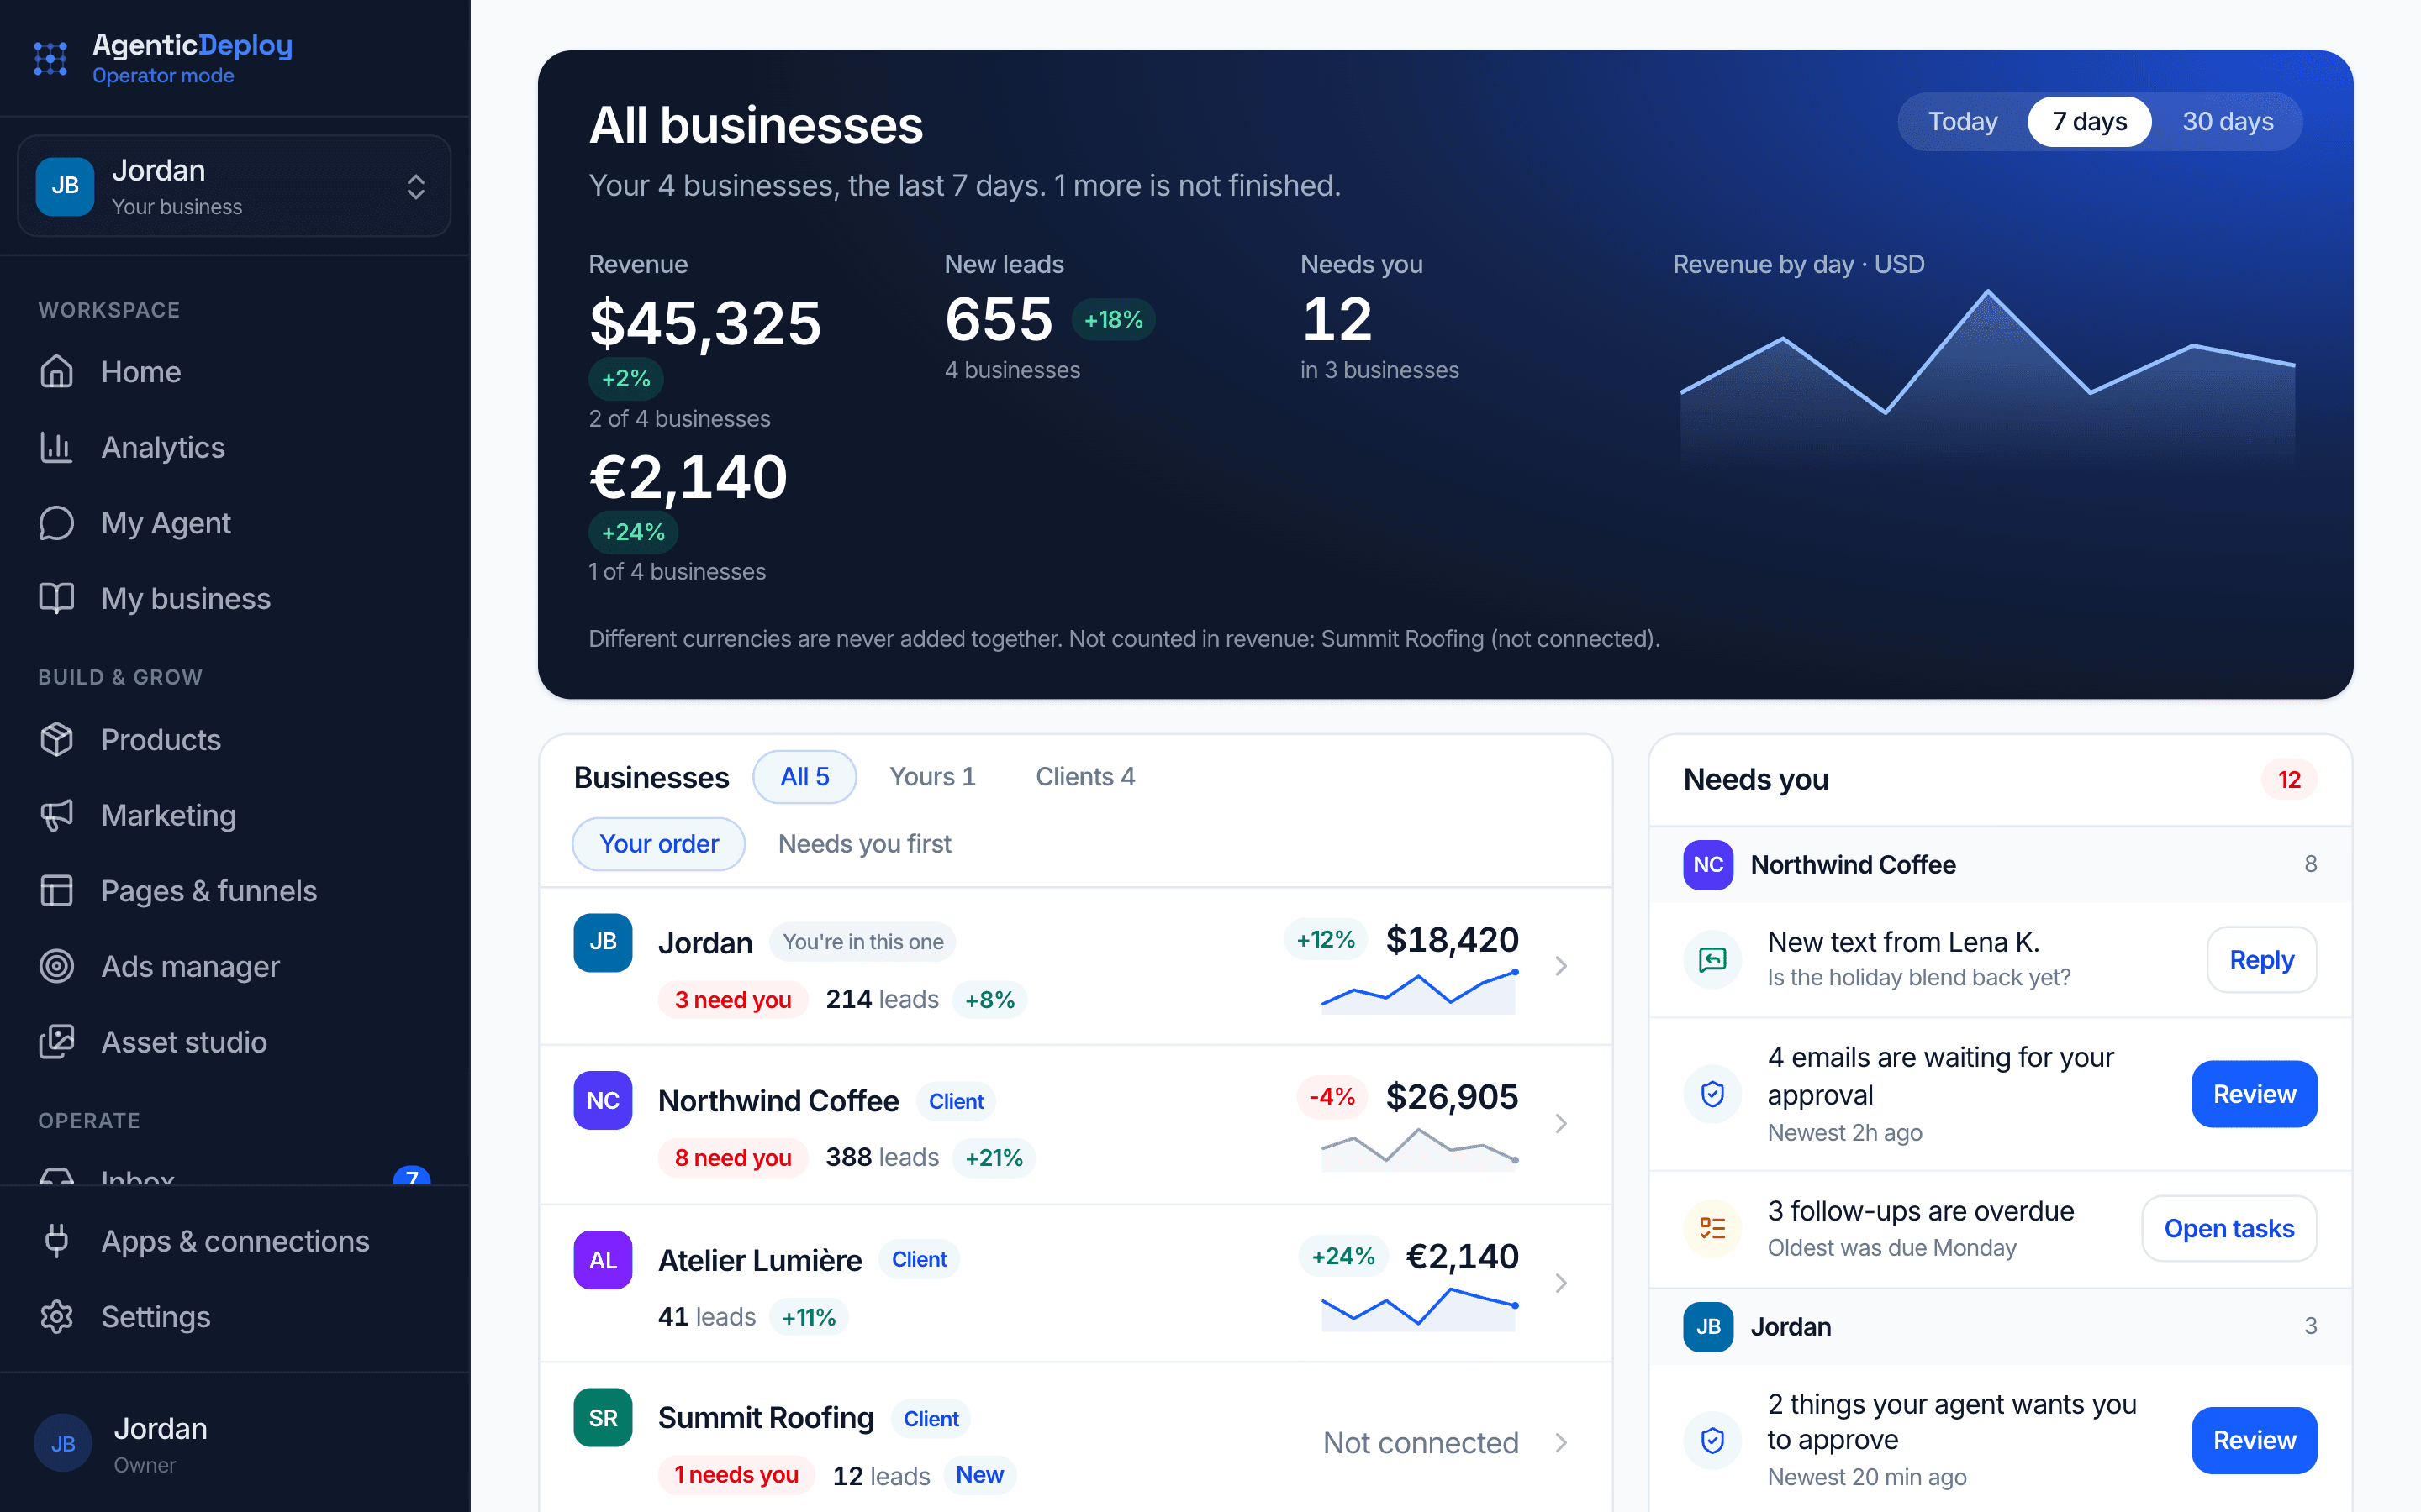Click the 8 need you badge for Northwind Coffee
This screenshot has height=1512, width=2421.
(x=732, y=1158)
